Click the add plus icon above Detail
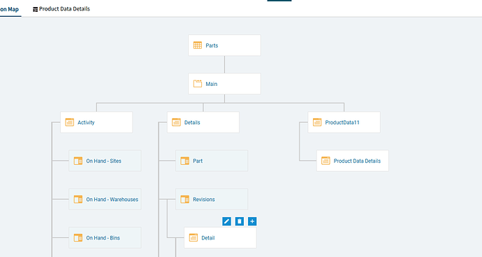482x257 pixels. 252,221
